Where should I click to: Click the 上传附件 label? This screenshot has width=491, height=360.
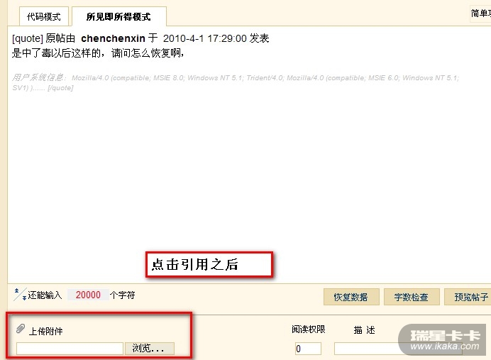coord(45,331)
